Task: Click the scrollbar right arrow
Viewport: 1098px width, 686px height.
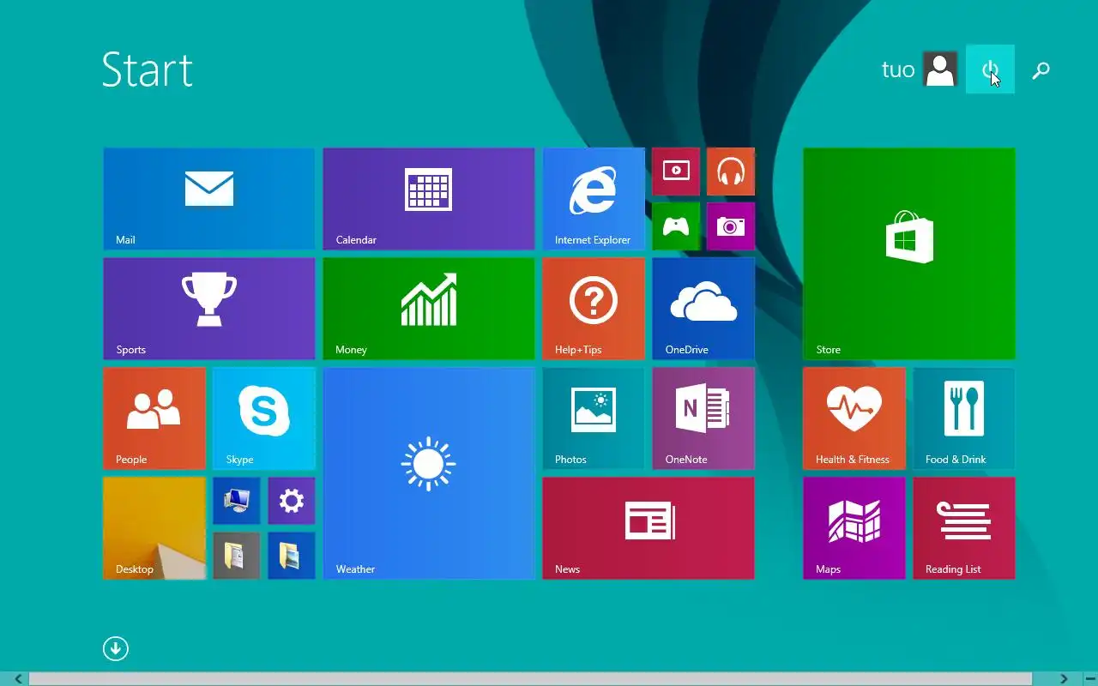Action: click(x=1064, y=679)
